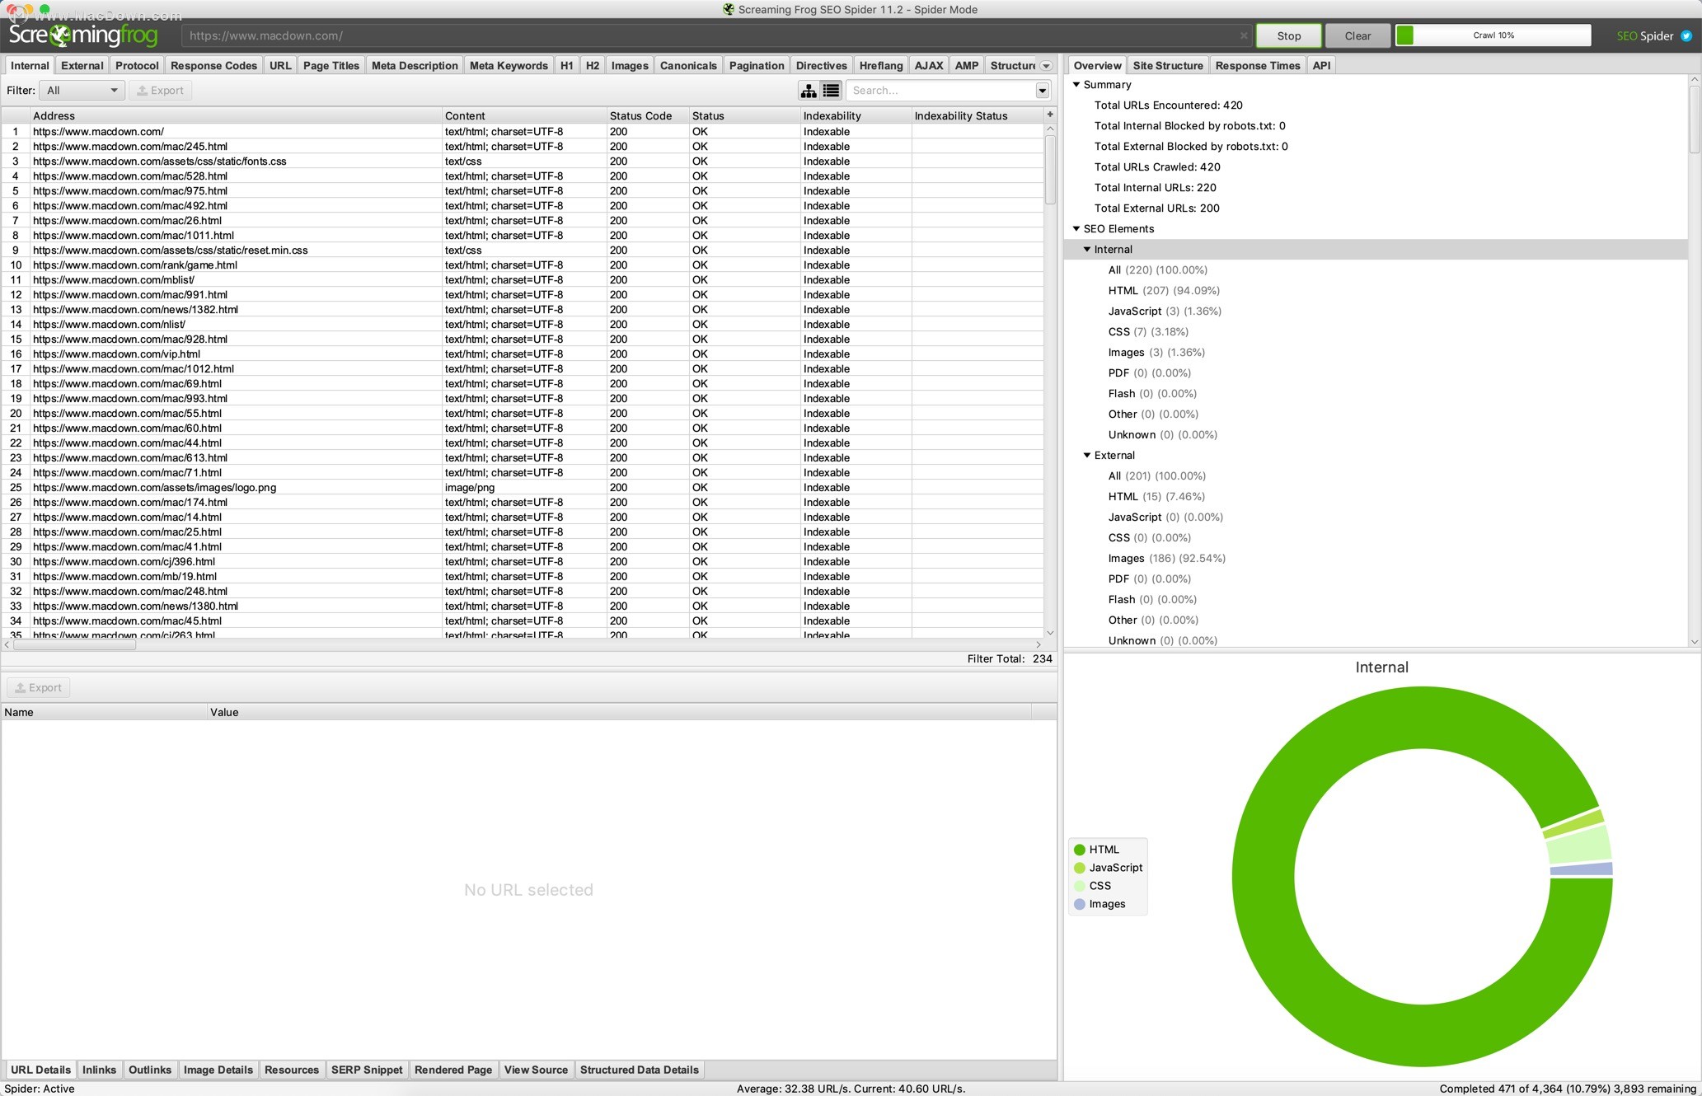Switch to the Rendered Page tab
This screenshot has height=1096, width=1702.
tap(453, 1070)
